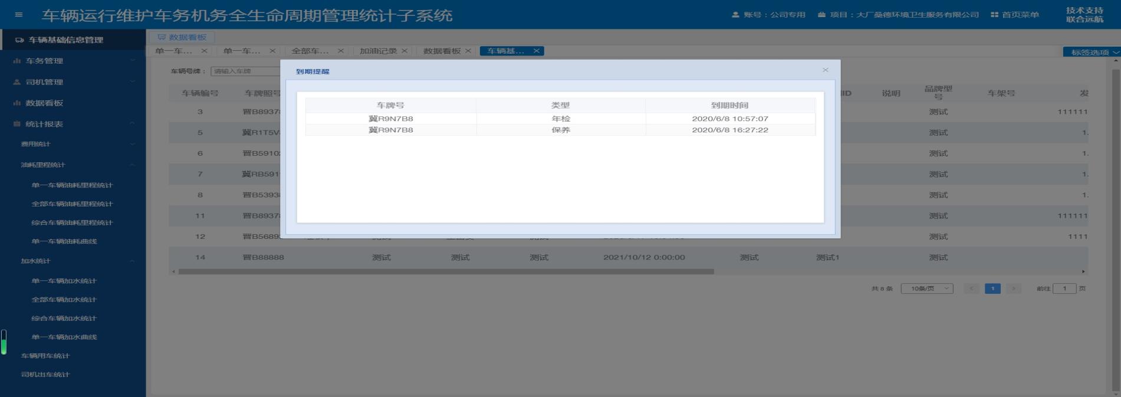Image resolution: width=1121 pixels, height=397 pixels.
Task: Open 单一车辆油耗里程统计 report
Action: pyautogui.click(x=72, y=185)
